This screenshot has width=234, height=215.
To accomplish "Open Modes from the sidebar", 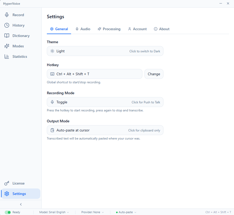I will 21,46.
